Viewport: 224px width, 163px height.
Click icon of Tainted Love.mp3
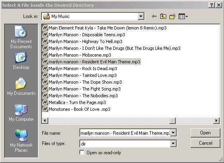pyautogui.click(x=45, y=75)
